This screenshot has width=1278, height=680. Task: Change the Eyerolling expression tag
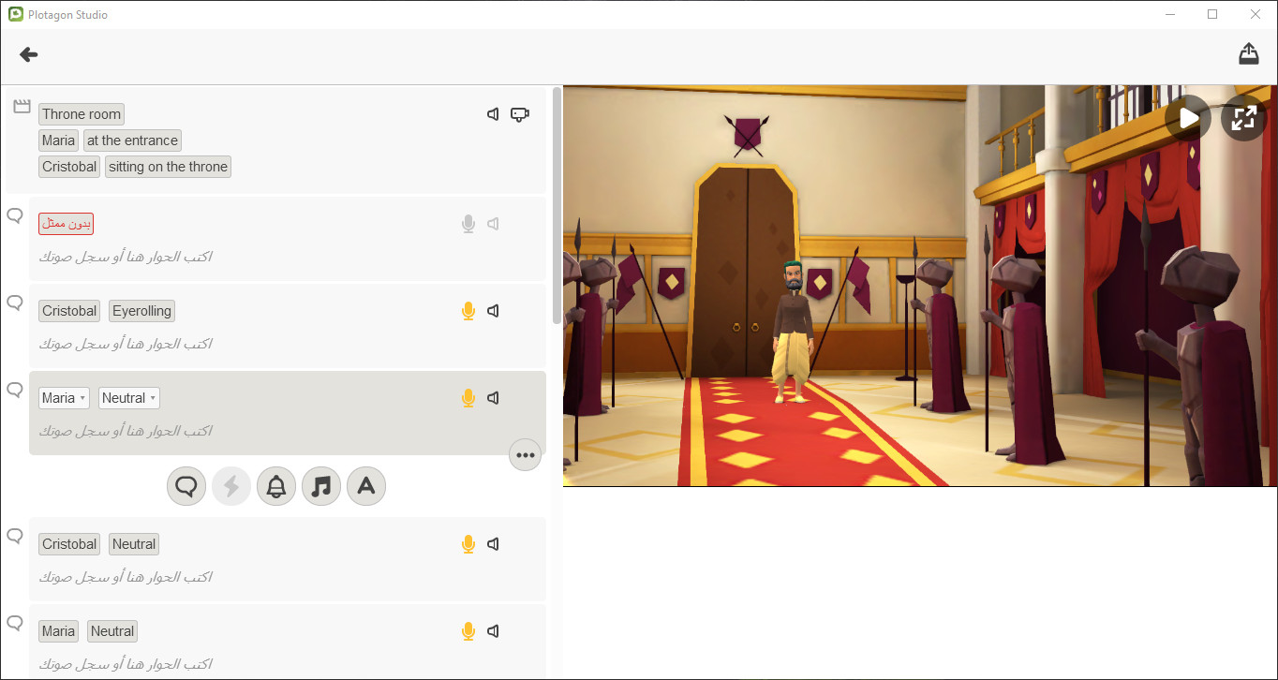142,311
